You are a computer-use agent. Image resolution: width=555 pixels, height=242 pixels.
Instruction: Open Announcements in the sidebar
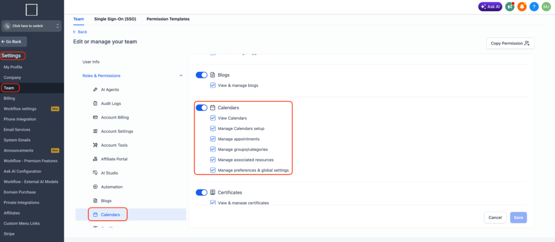tap(18, 151)
